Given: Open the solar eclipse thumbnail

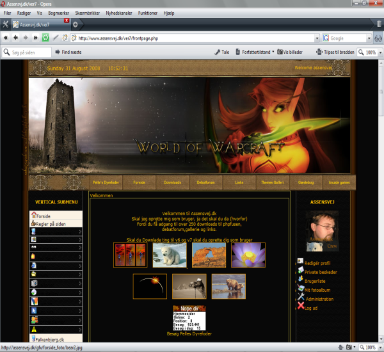Looking at the screenshot, I should pyautogui.click(x=150, y=286).
